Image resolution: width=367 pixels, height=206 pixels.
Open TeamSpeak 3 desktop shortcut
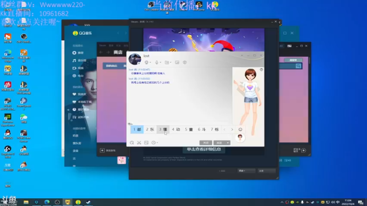click(24, 104)
